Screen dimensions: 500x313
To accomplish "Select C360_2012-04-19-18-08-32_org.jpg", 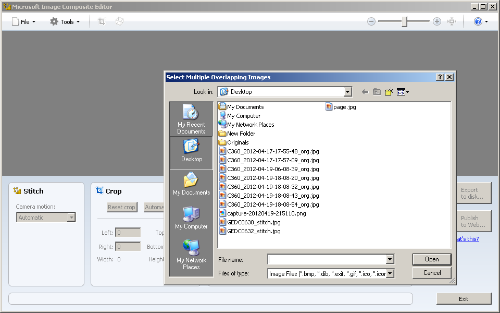I will [x=269, y=187].
